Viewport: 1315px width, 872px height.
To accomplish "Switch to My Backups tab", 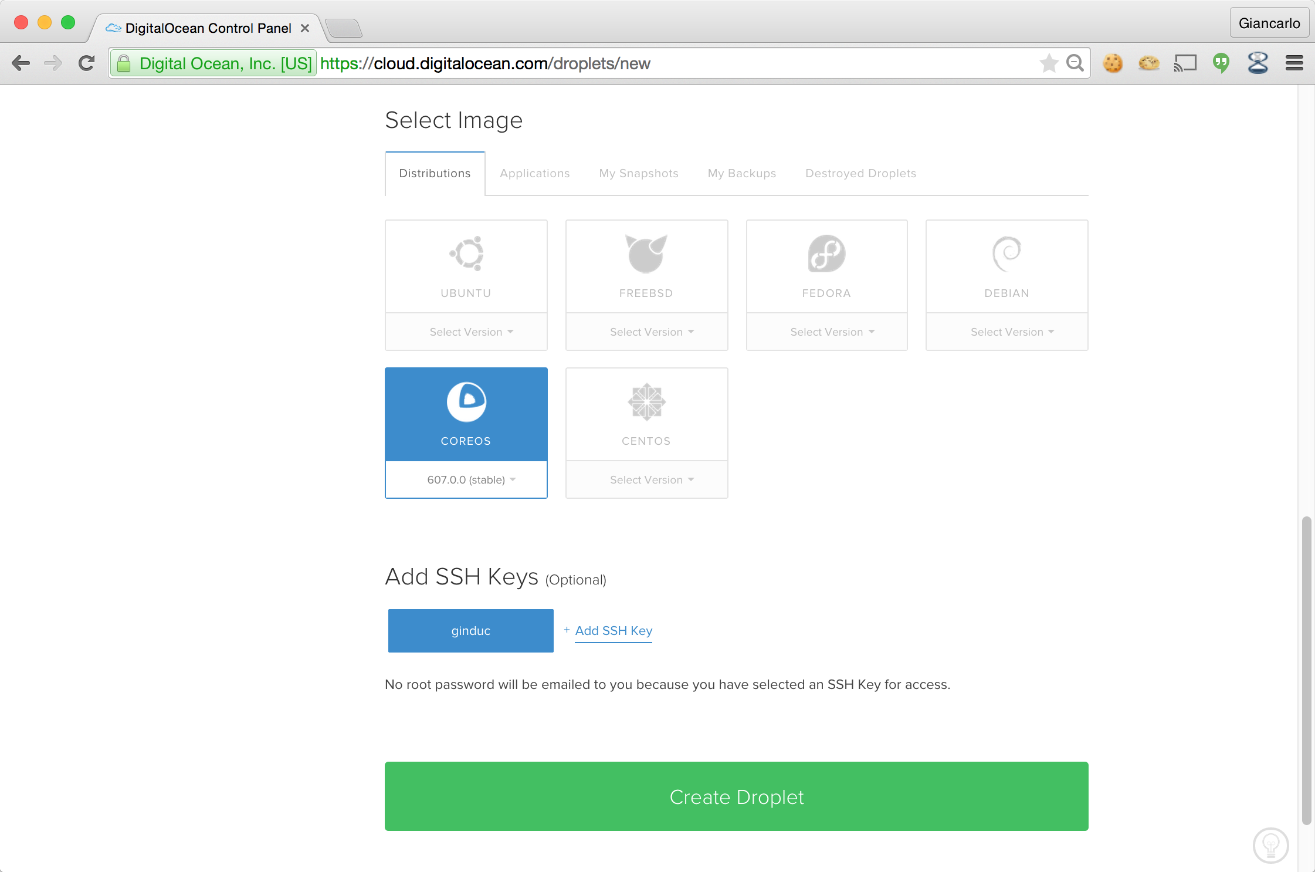I will [x=741, y=174].
